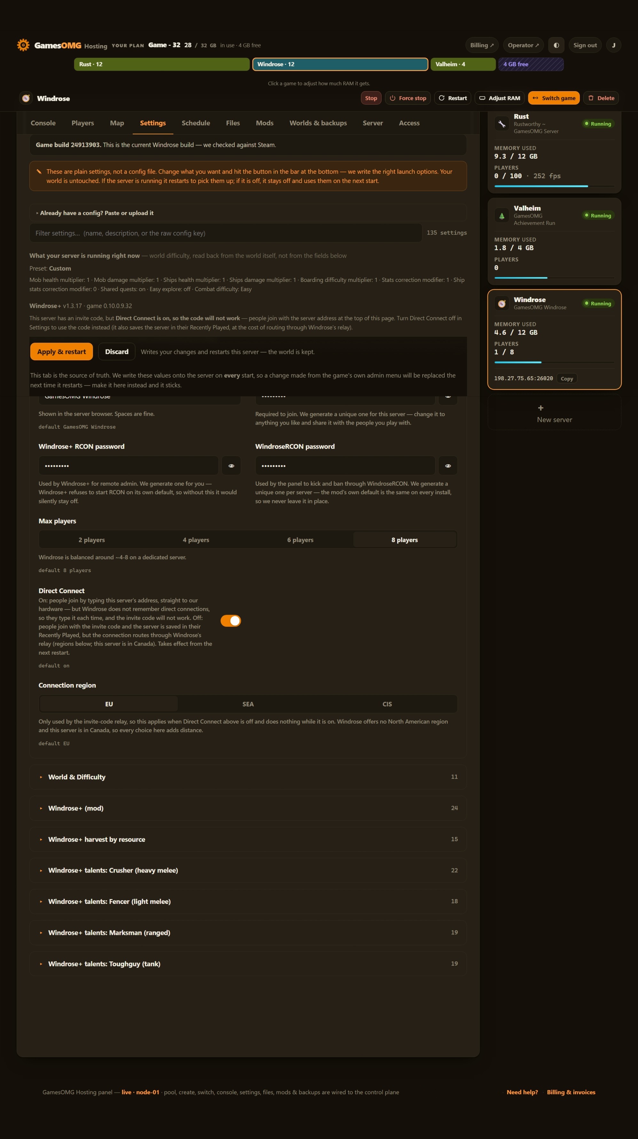Choose the CIS connection region
Viewport: 638px width, 1139px height.
pyautogui.click(x=387, y=704)
